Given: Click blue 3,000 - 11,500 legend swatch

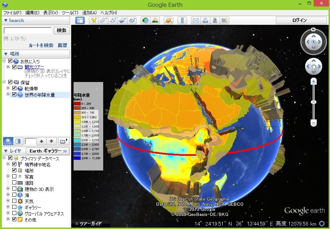Looking at the screenshot, I should coord(77,158).
